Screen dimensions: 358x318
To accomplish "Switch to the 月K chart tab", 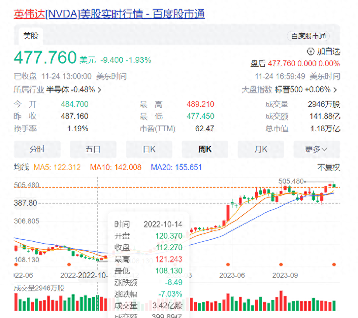I will tap(261, 149).
